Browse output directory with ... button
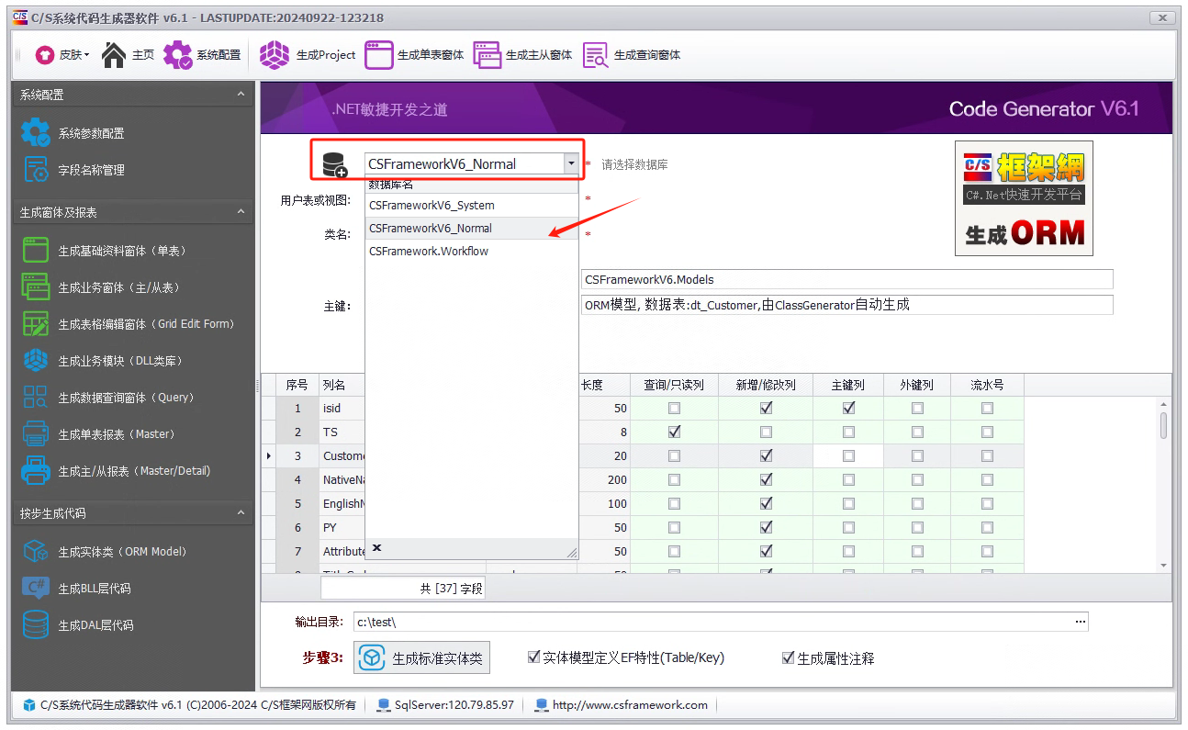Image resolution: width=1188 pixels, height=730 pixels. pos(1080,622)
